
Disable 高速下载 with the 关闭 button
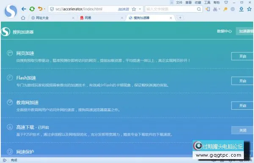click(x=242, y=130)
